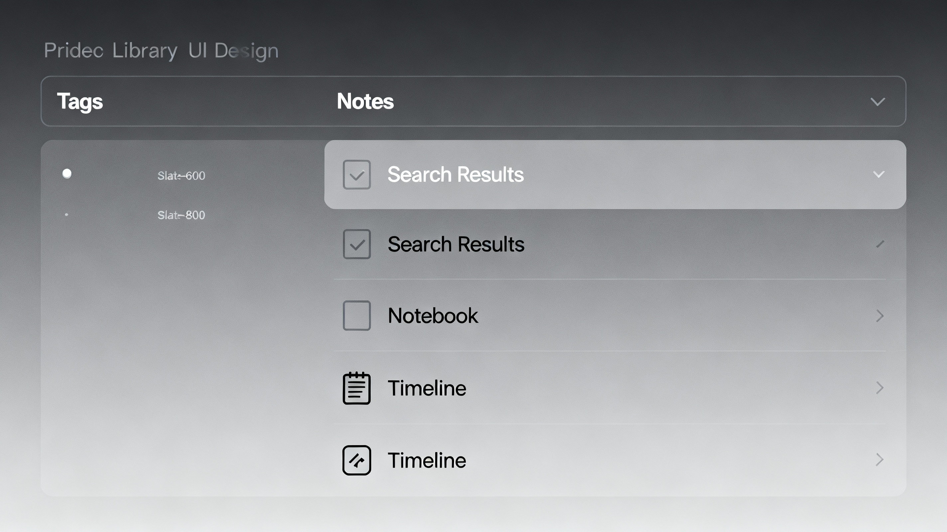
Task: Click the bullet dot beside Slate-600
Action: coord(67,174)
